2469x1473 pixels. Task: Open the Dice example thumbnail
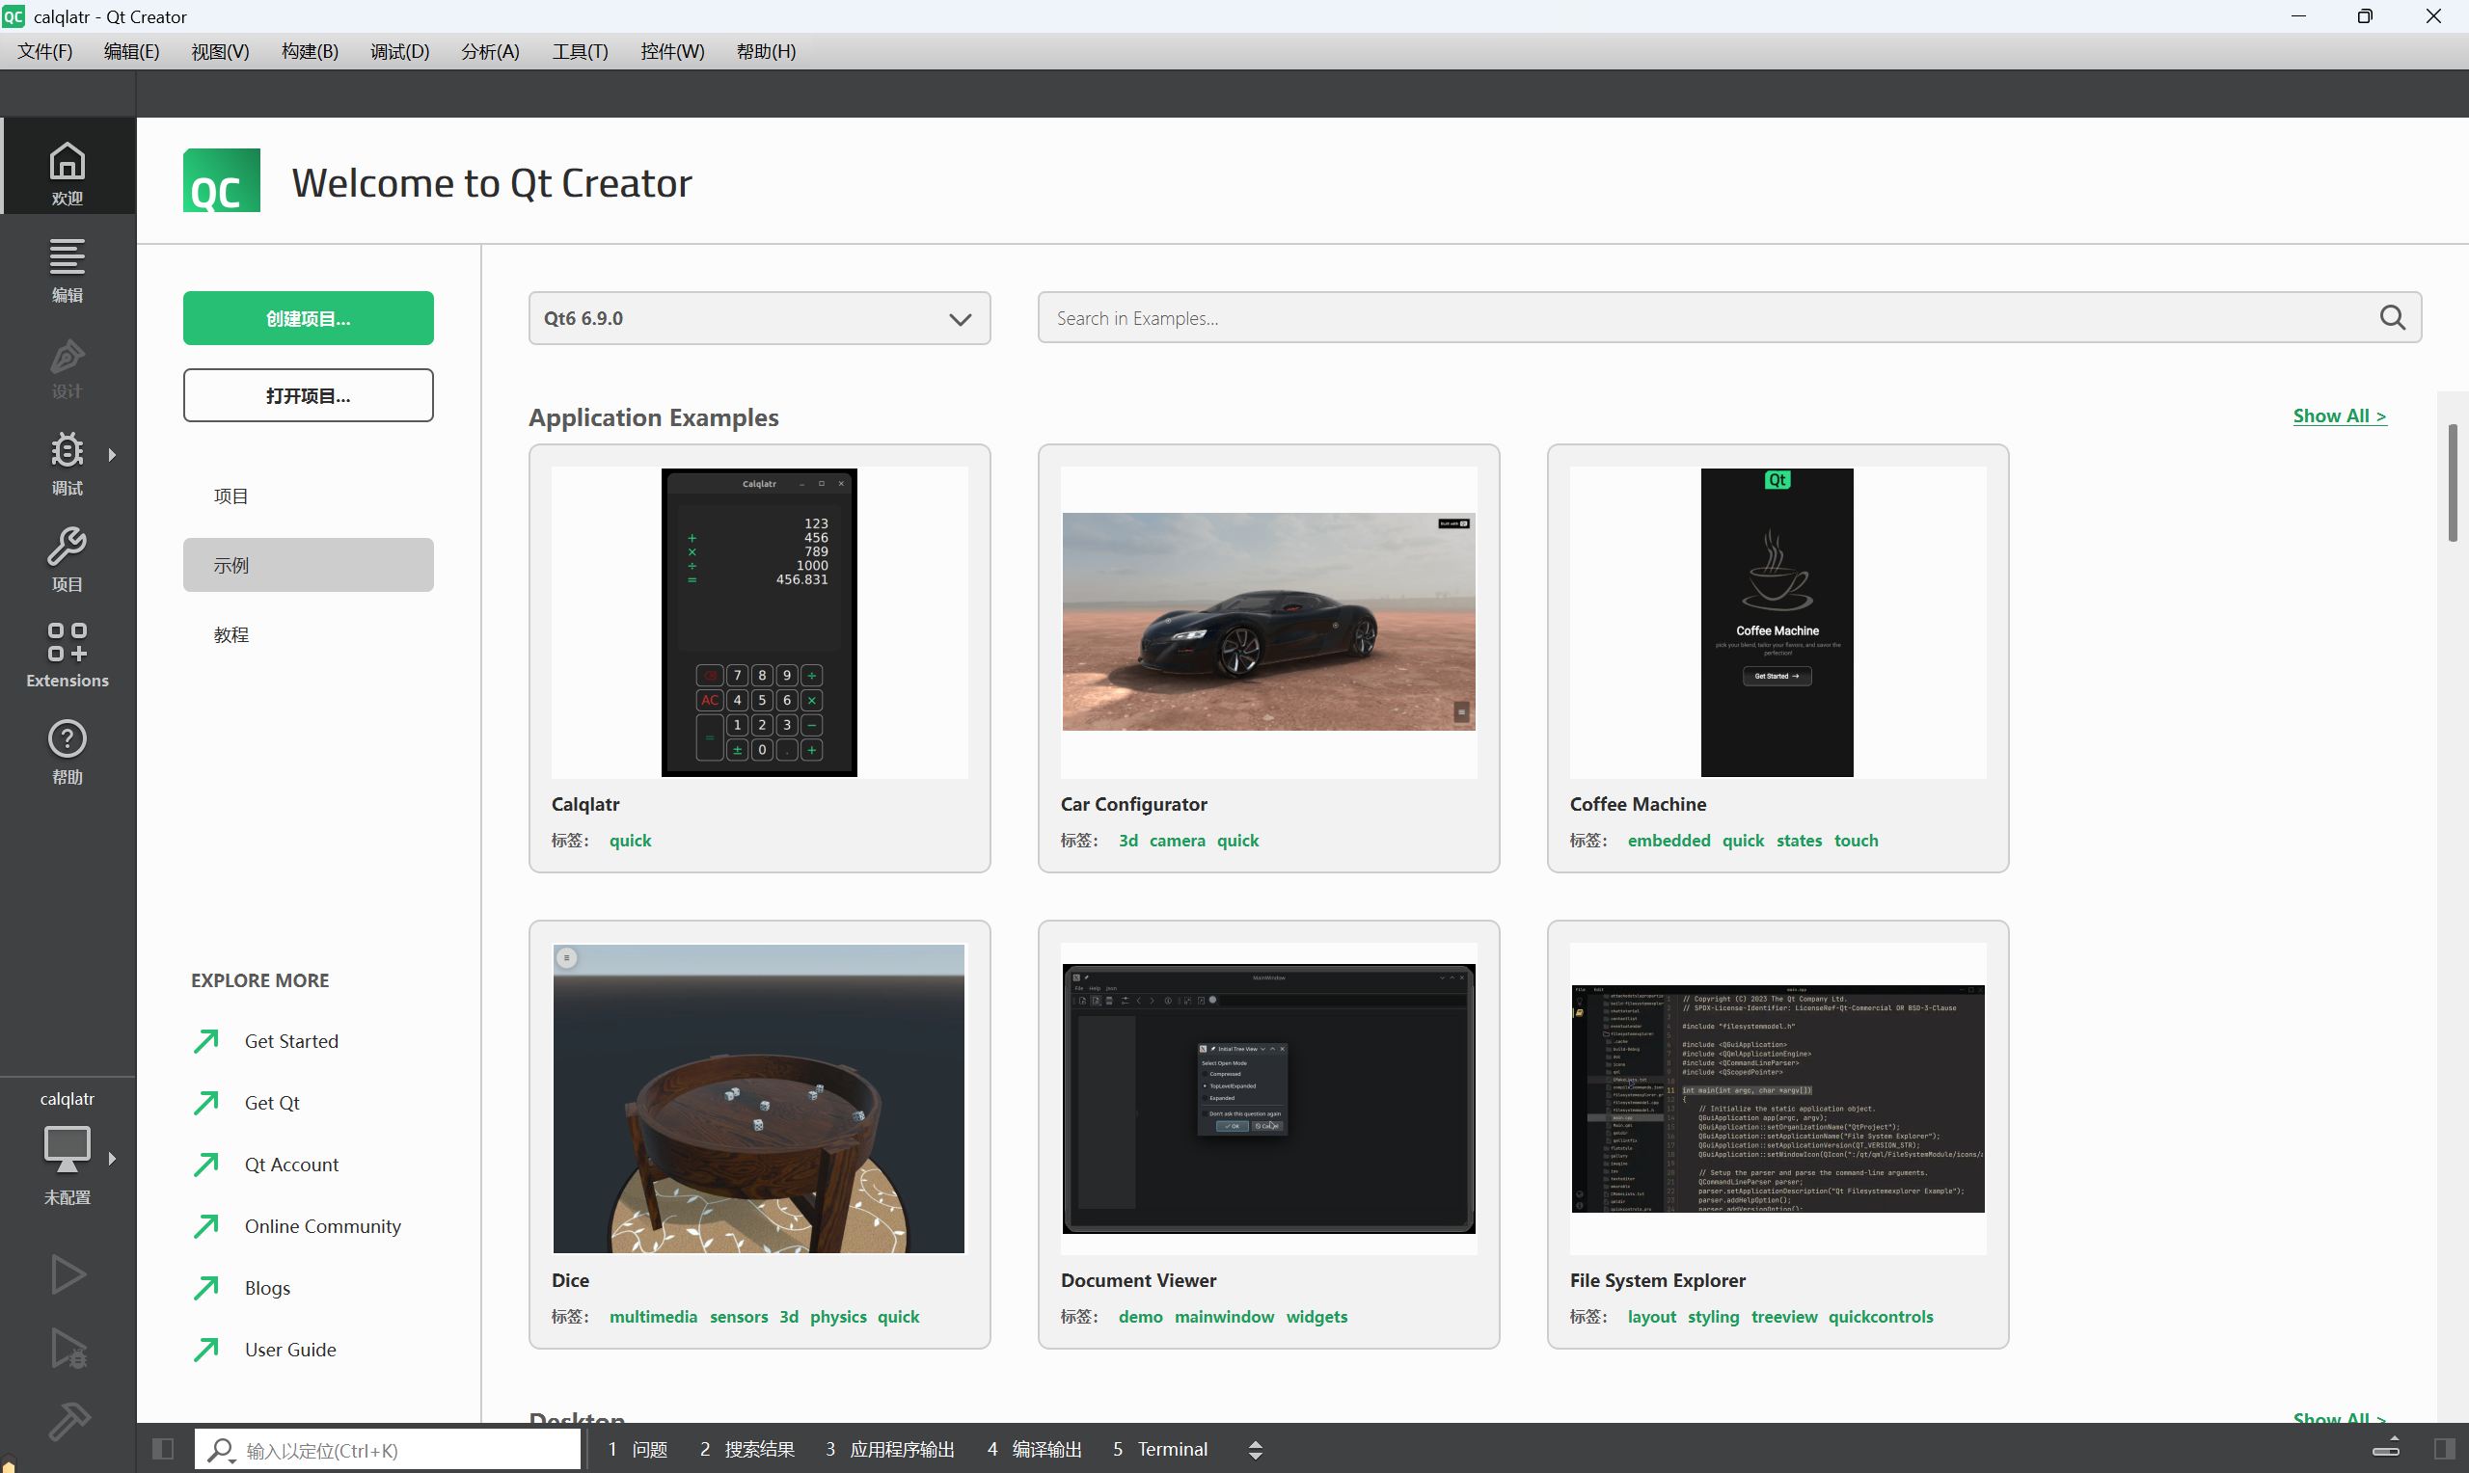point(759,1099)
